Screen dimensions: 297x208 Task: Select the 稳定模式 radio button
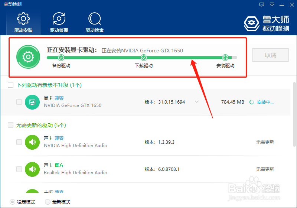[12, 202]
